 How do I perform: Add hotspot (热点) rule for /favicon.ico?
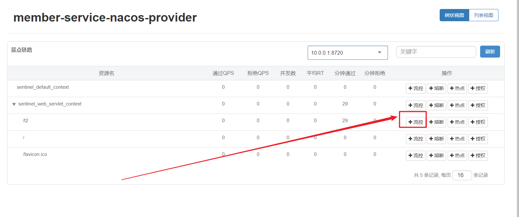pyautogui.click(x=457, y=156)
